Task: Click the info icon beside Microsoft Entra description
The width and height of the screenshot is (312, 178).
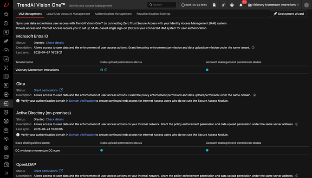Action: coord(253,48)
